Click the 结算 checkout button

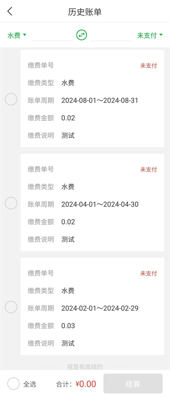click(x=133, y=384)
